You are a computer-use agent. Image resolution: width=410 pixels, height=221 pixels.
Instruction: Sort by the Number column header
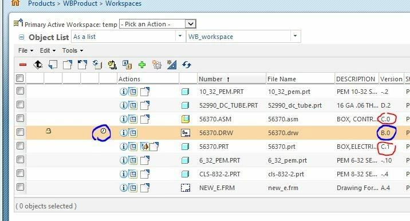(x=231, y=78)
